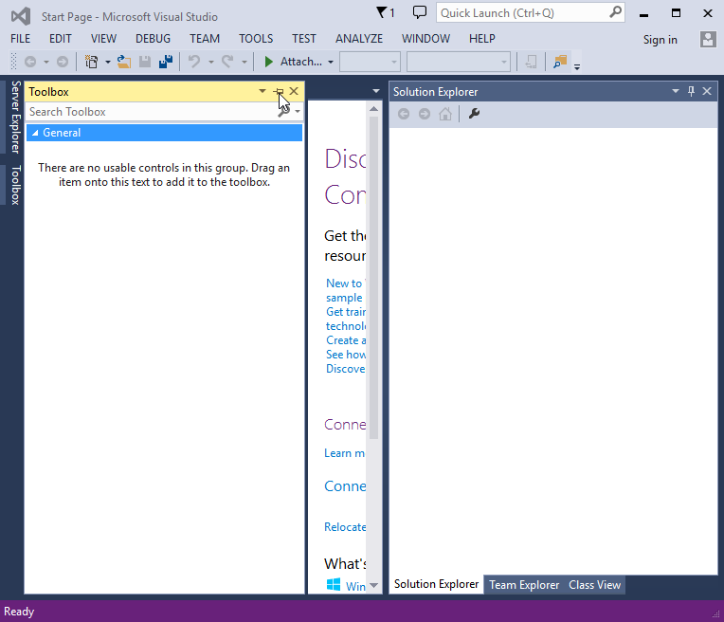Open Solution Explorer window position dropdown arrow

click(676, 91)
